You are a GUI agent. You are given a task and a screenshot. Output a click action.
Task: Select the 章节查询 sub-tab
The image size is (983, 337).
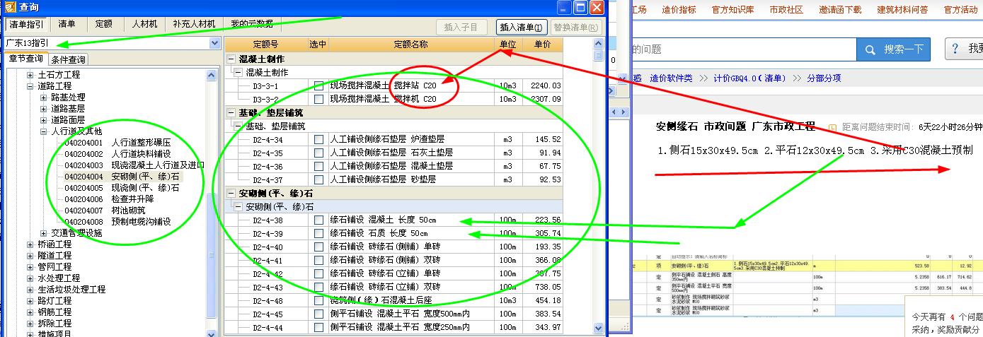coord(26,59)
